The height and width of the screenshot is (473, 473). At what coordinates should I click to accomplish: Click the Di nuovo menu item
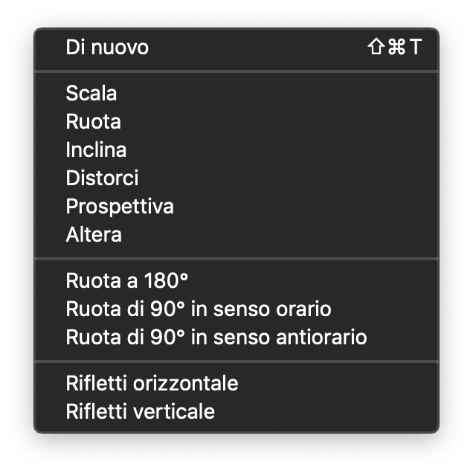(x=108, y=48)
